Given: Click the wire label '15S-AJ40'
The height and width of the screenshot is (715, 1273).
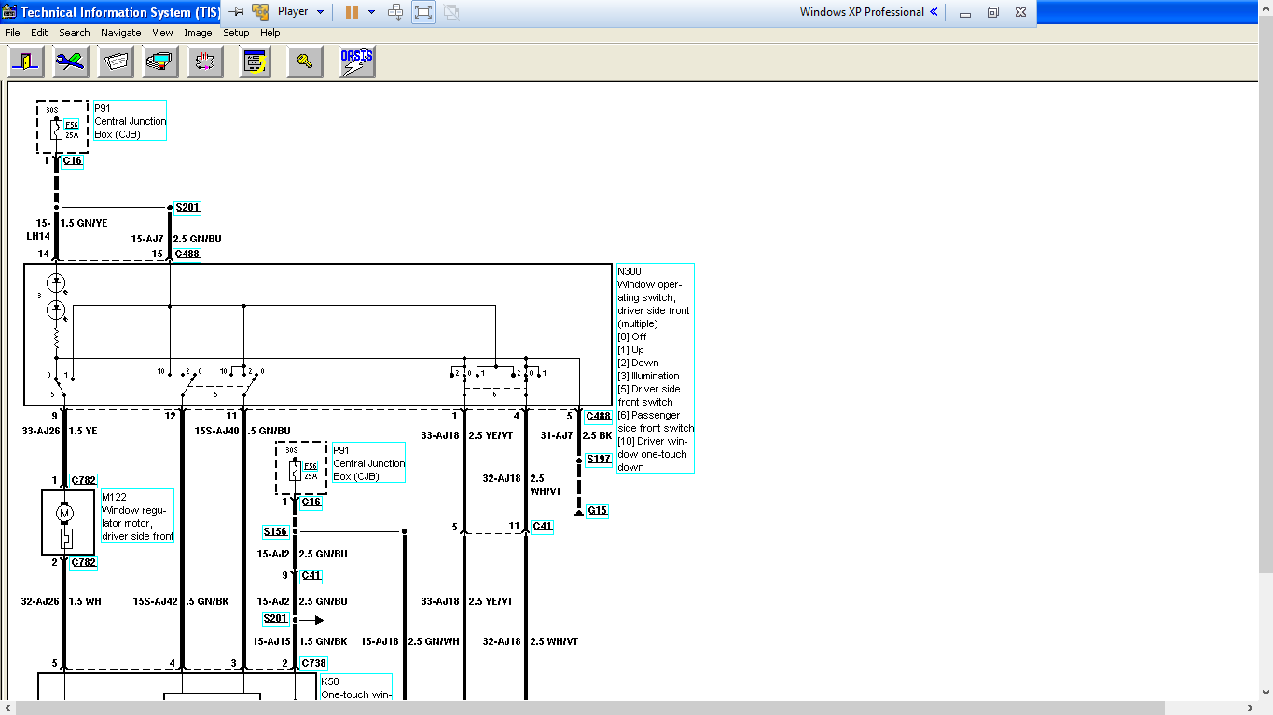Looking at the screenshot, I should pyautogui.click(x=216, y=432).
